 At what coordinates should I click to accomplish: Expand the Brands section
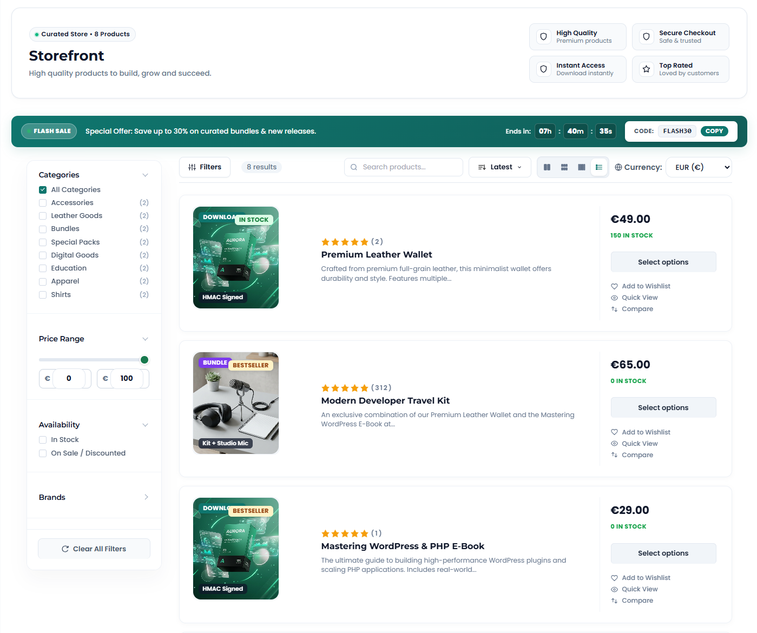click(x=146, y=497)
